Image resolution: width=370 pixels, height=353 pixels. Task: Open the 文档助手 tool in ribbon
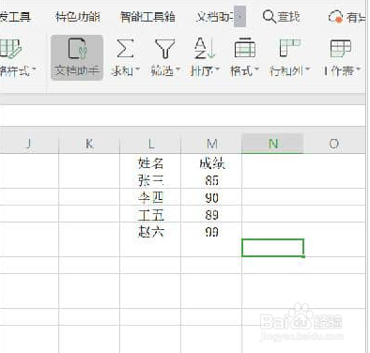[x=77, y=57]
